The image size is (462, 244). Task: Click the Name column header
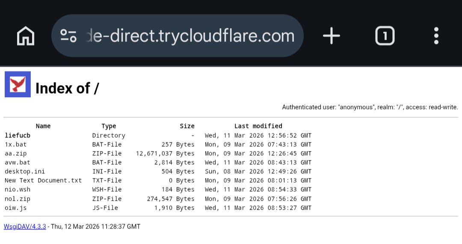pos(43,126)
